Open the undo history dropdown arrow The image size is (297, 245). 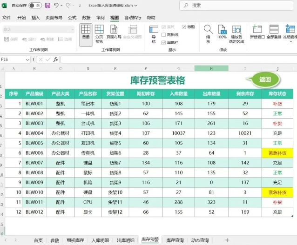click(61, 6)
